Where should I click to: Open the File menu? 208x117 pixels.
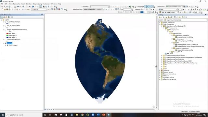click(x=2, y=4)
